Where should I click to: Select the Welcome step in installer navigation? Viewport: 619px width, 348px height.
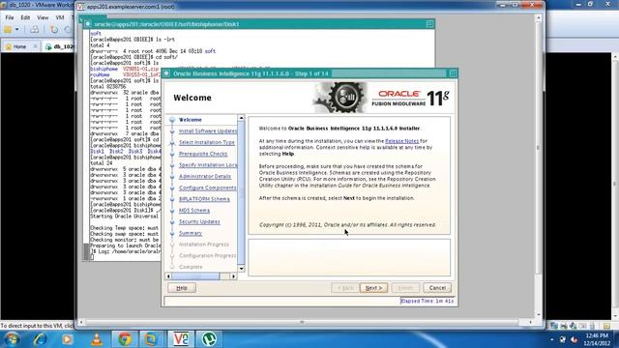(x=190, y=120)
